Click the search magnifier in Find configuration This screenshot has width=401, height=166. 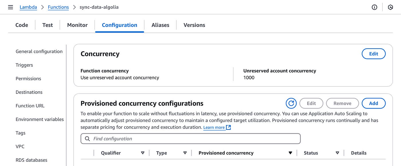[87, 139]
